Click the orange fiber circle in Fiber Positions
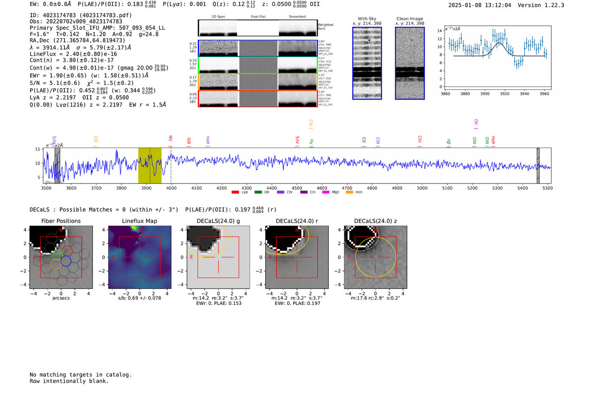 (56, 264)
